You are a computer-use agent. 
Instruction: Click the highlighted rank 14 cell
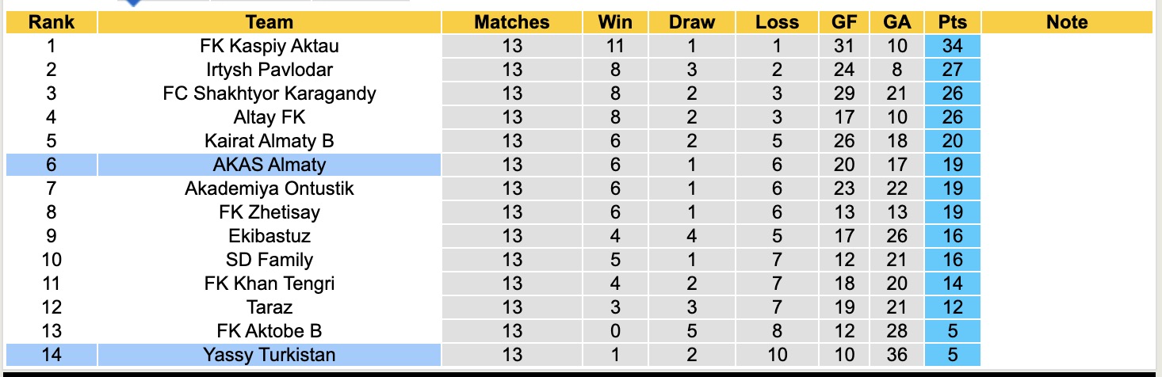(x=52, y=355)
